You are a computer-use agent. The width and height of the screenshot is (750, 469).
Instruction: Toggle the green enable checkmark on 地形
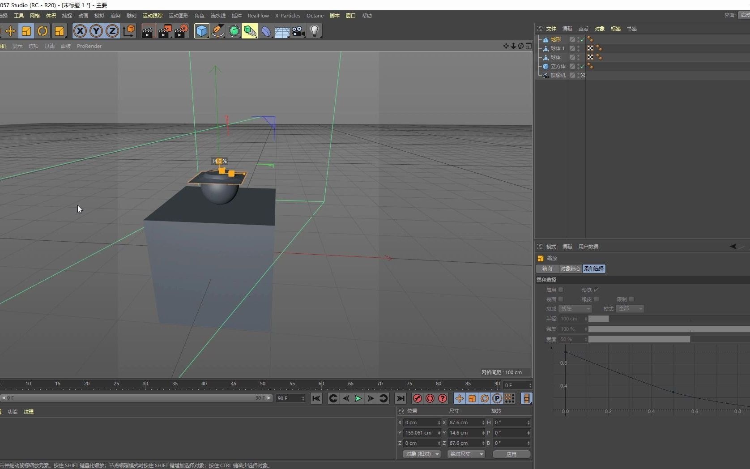pyautogui.click(x=582, y=39)
